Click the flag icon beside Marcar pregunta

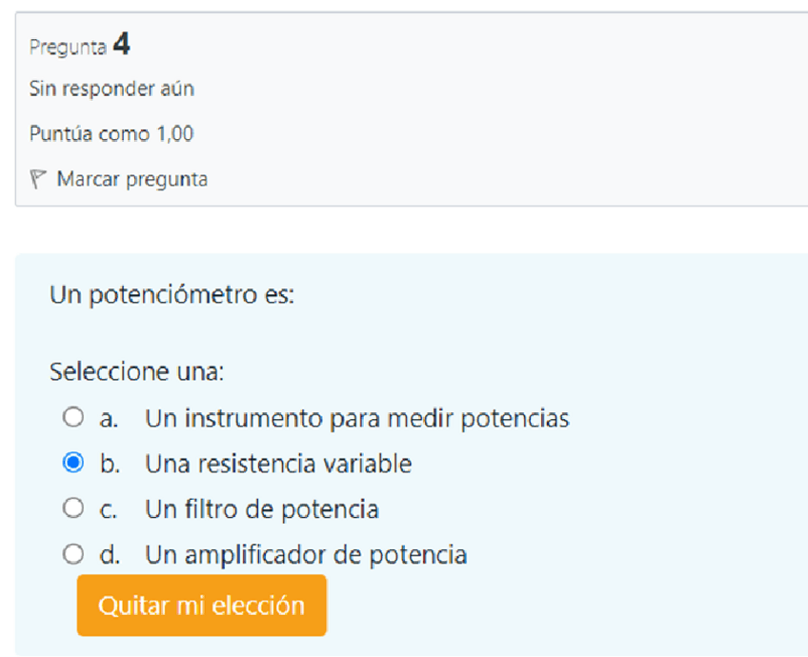38,178
